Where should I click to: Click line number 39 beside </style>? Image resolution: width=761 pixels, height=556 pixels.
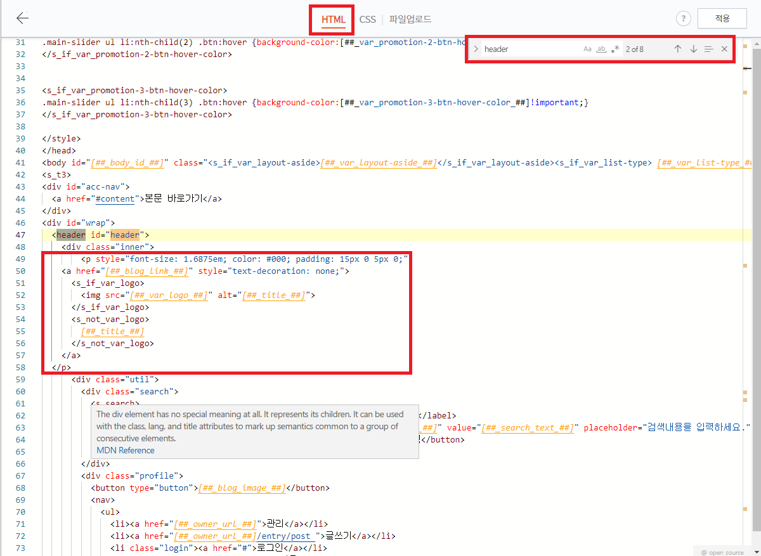click(x=20, y=138)
